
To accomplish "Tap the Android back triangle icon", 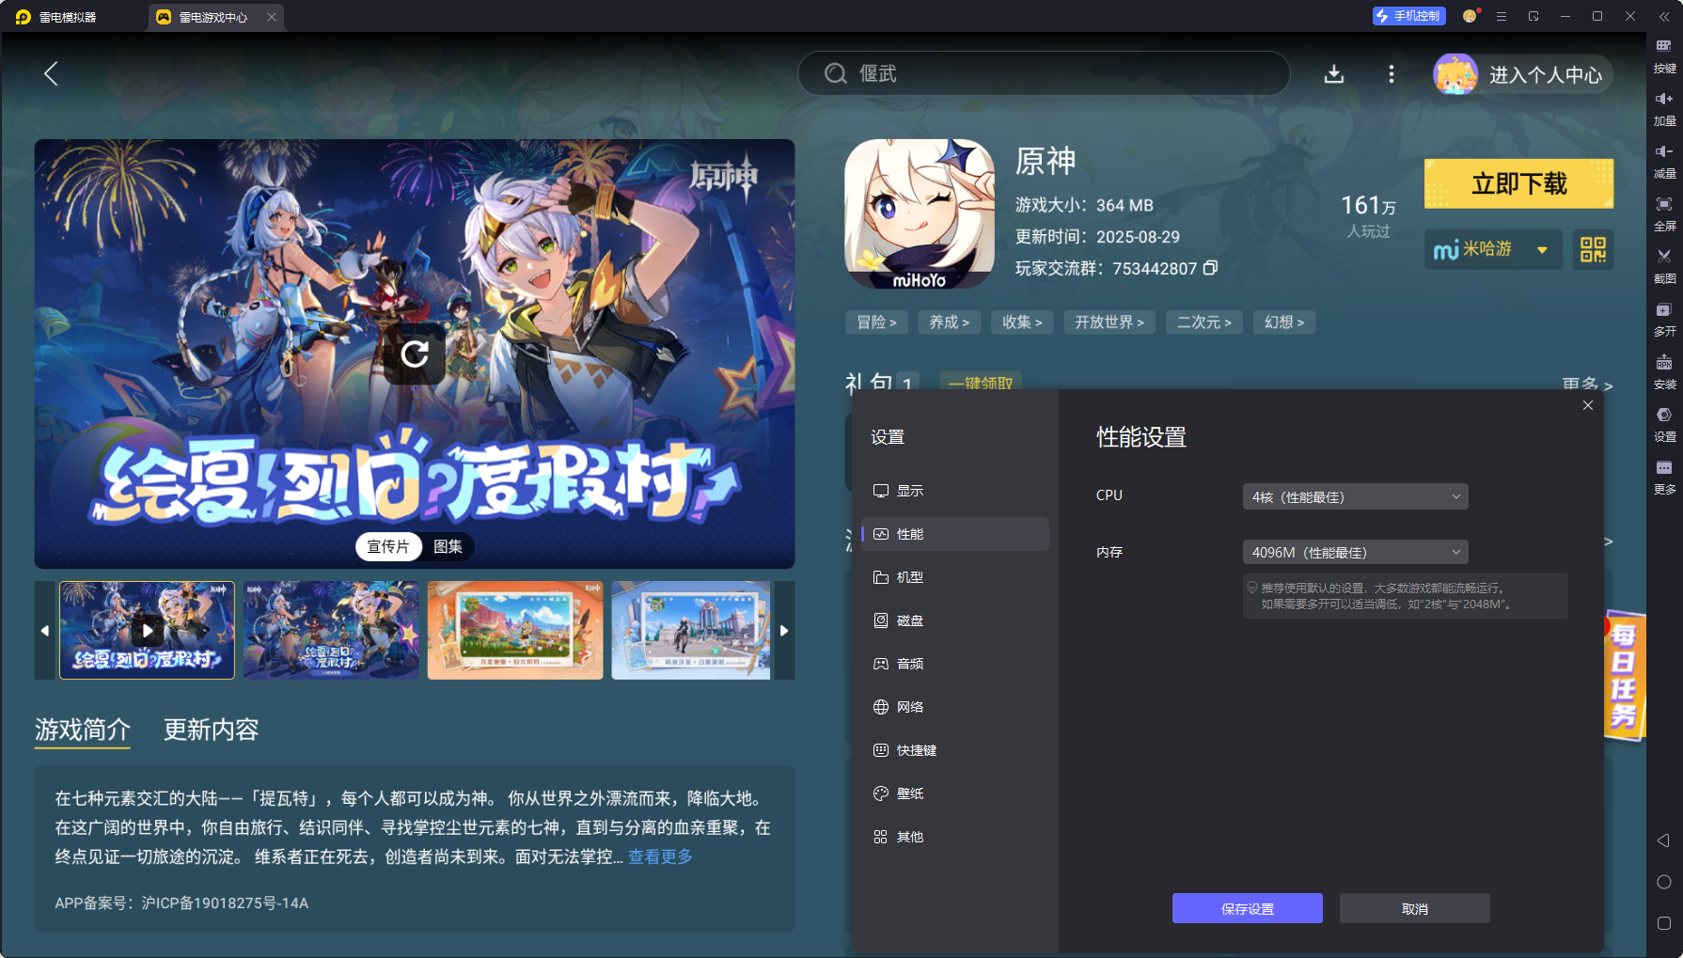I will (x=1663, y=840).
